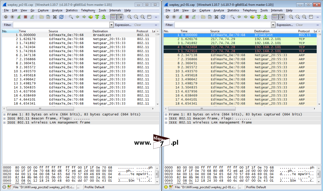This screenshot has height=191, width=323.
Task: Edit capture file comment in right status bar
Action: tap(171, 187)
